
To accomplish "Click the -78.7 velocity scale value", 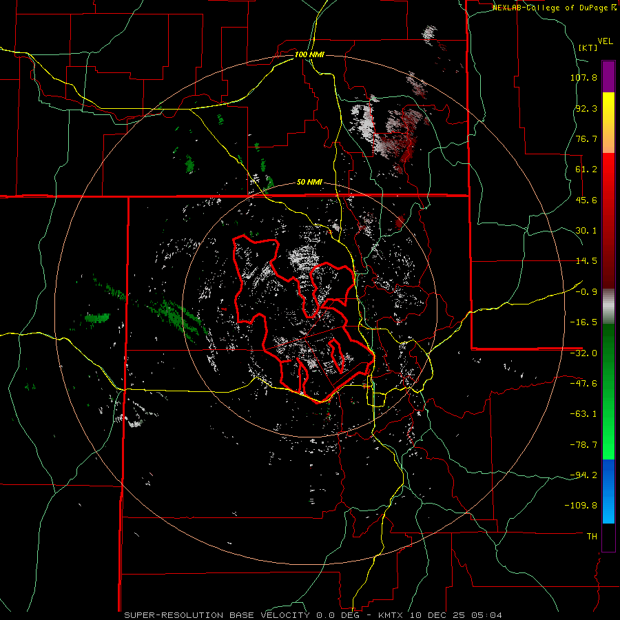I will coord(583,445).
